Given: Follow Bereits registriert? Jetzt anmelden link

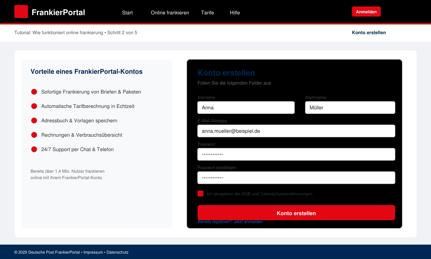Looking at the screenshot, I should (230, 222).
